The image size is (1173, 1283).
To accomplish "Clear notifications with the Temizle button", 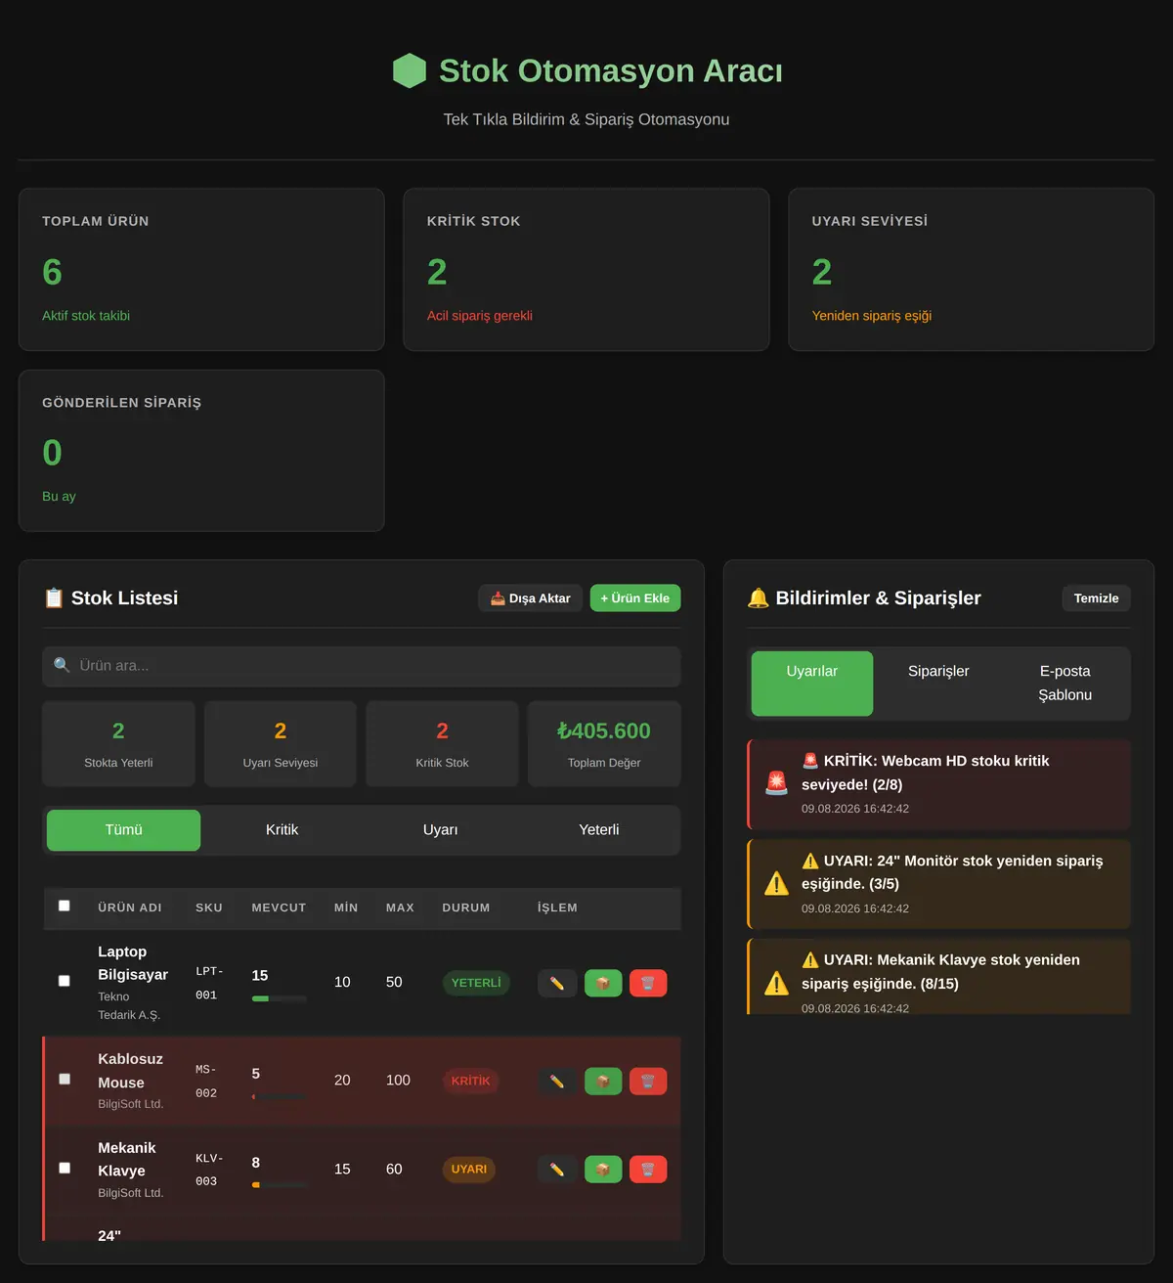I will pyautogui.click(x=1097, y=598).
